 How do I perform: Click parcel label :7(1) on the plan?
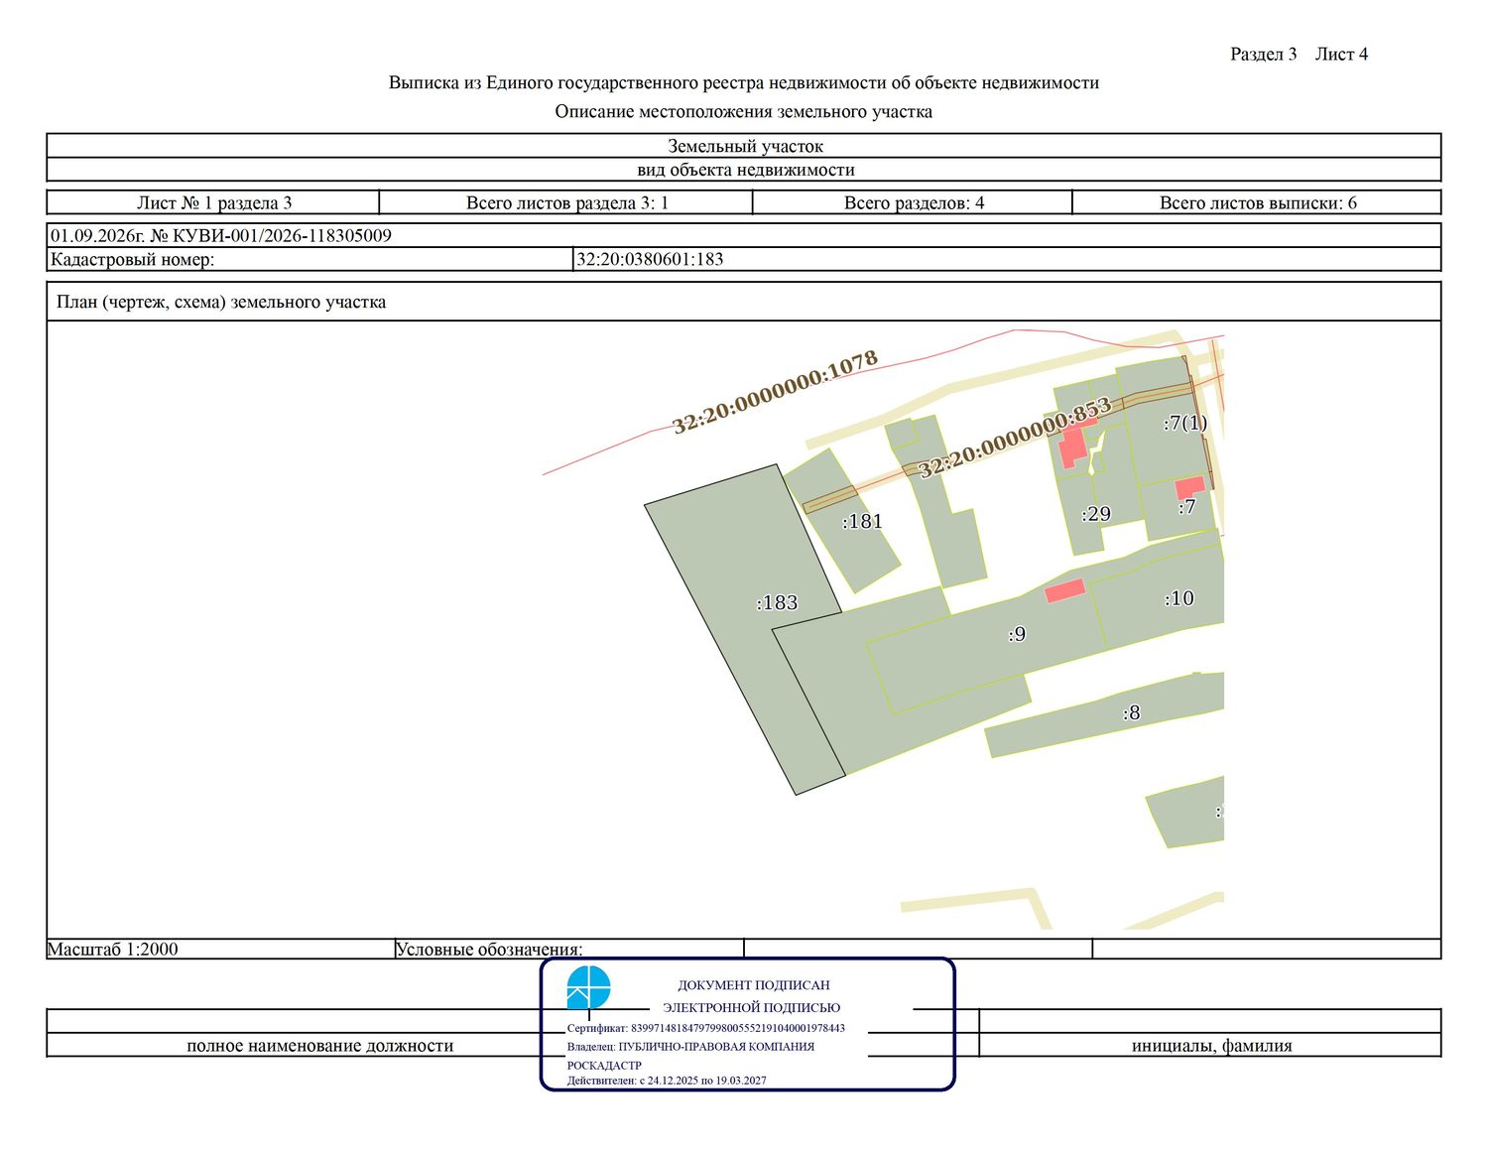click(x=1185, y=423)
